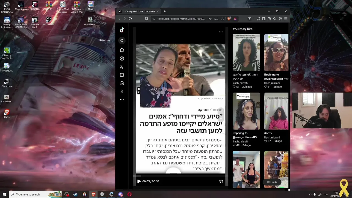The image size is (352, 198).
Task: Open Replying to @yairdaqueen video thumbnail
Action: point(276,53)
